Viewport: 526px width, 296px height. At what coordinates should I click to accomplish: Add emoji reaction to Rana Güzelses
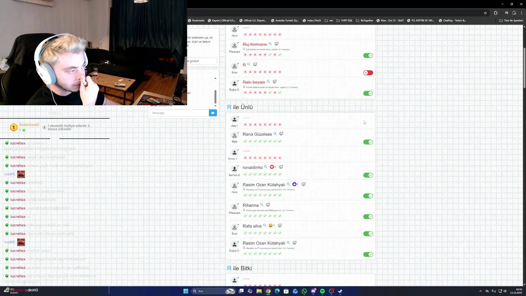(x=281, y=134)
